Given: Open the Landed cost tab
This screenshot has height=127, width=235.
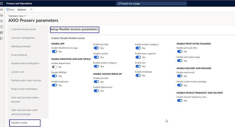Looking at the screenshot, I should click(18, 72).
